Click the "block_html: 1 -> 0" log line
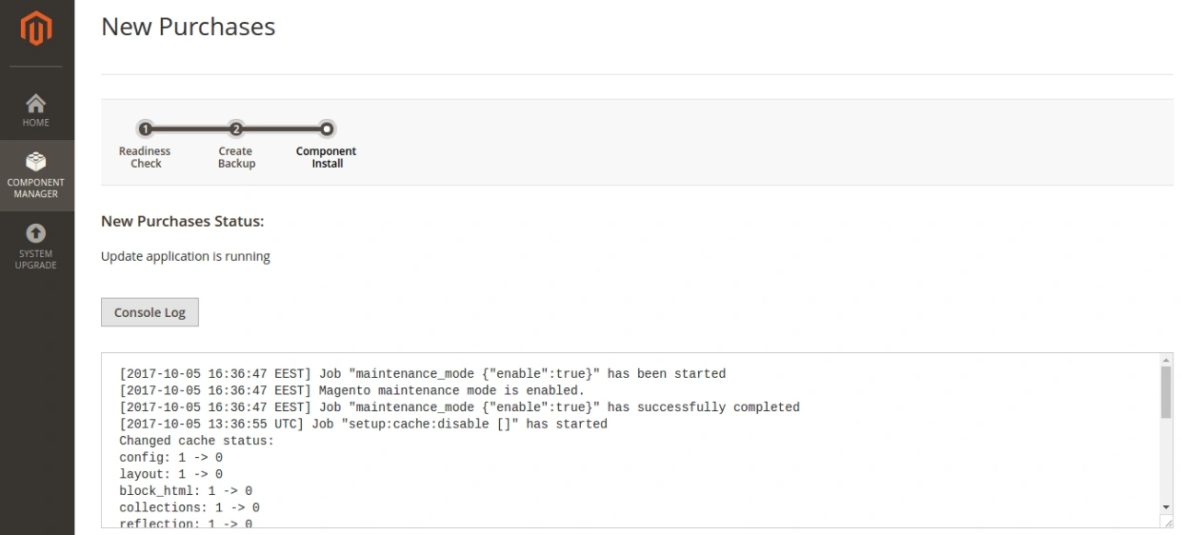The height and width of the screenshot is (535, 1181). 186,491
